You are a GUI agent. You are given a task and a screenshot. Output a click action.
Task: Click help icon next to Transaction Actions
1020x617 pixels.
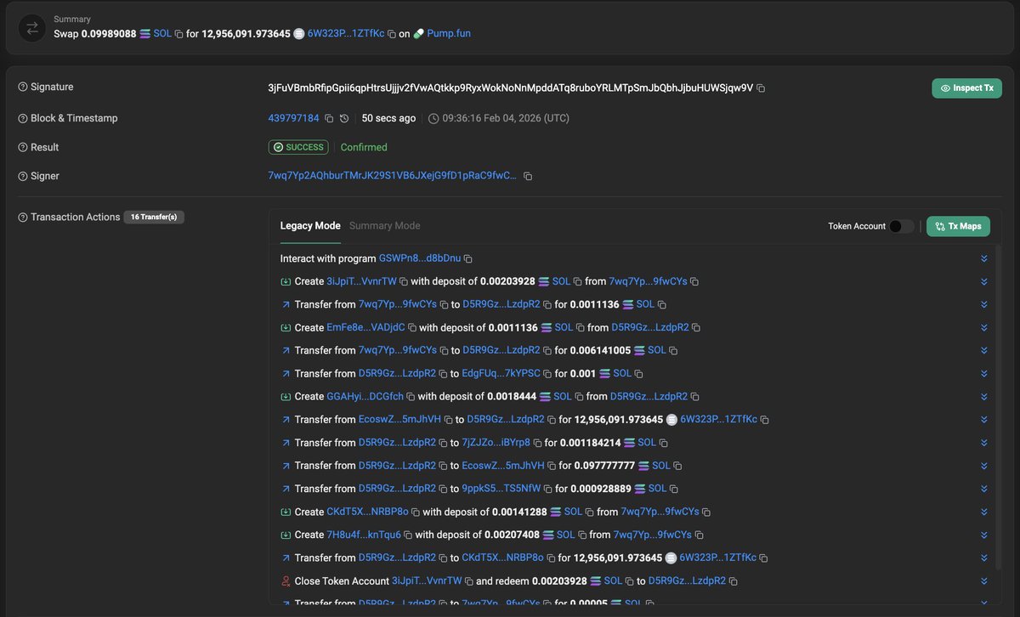point(23,217)
